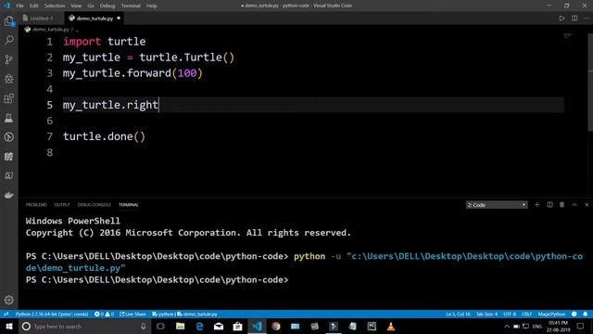Open the Extensions view

coord(9,98)
